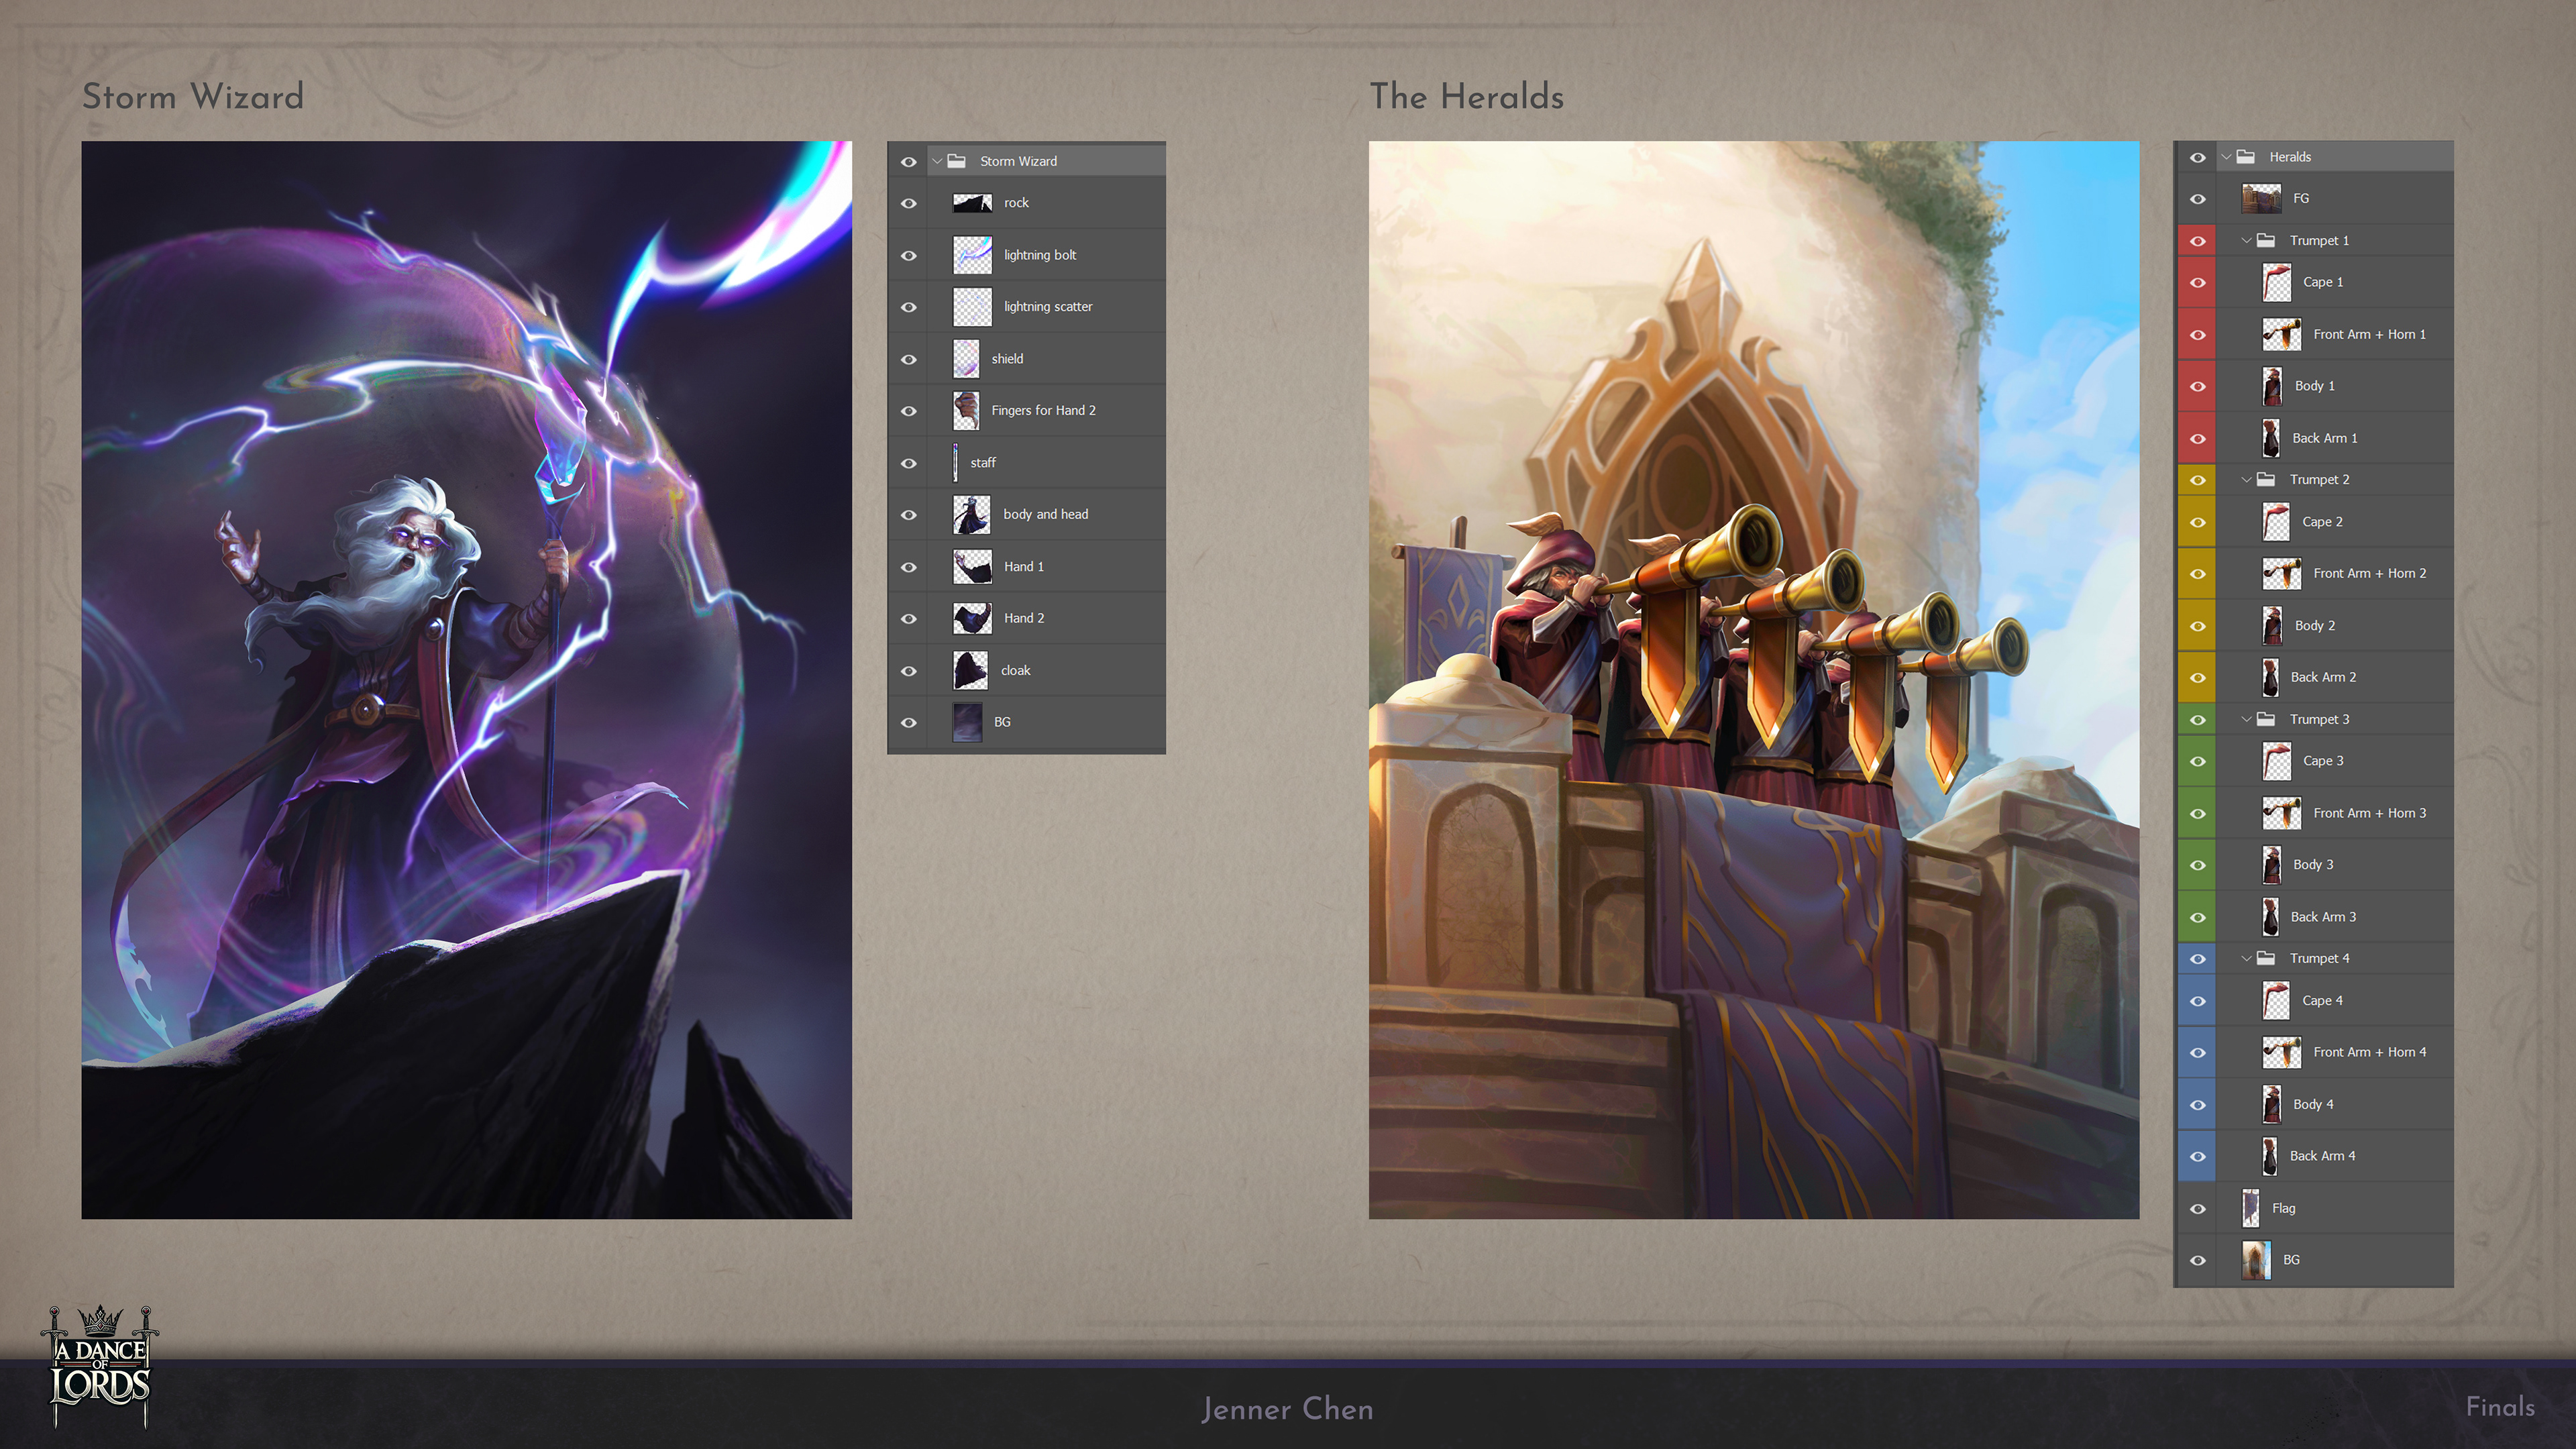Toggle visibility of the shield layer
2576x1449 pixels.
(908, 359)
